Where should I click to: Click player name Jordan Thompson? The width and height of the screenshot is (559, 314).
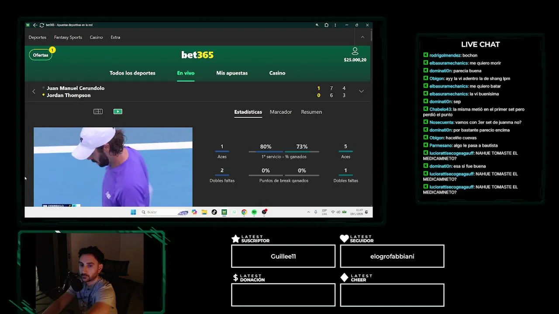coord(69,96)
